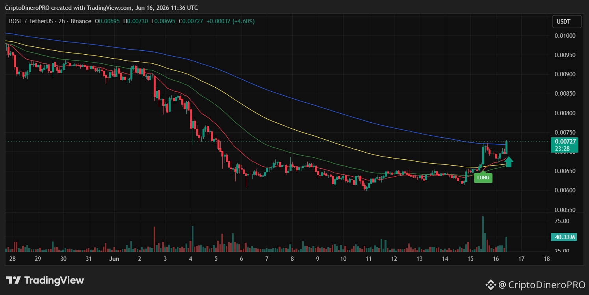Click the 0.00550 price axis label
Screen dimensions: 589x295
pyautogui.click(x=565, y=210)
